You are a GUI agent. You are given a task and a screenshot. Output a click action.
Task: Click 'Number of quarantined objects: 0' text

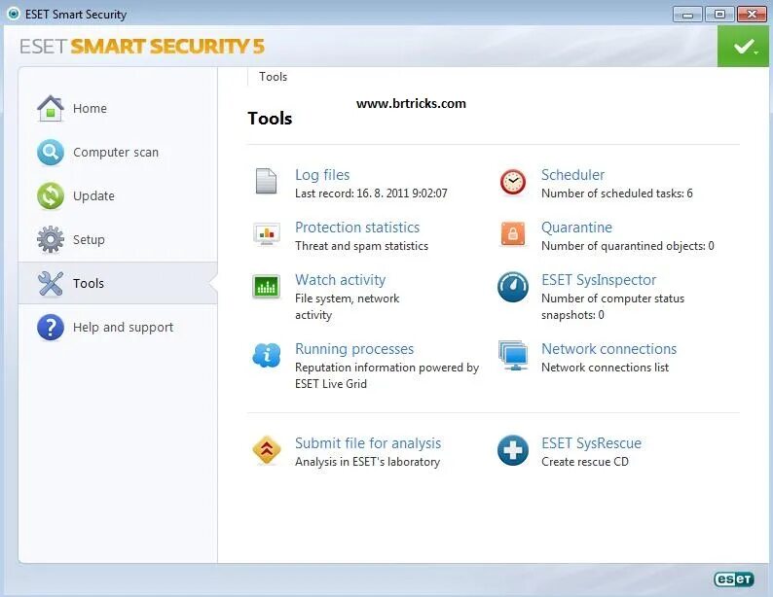click(628, 246)
